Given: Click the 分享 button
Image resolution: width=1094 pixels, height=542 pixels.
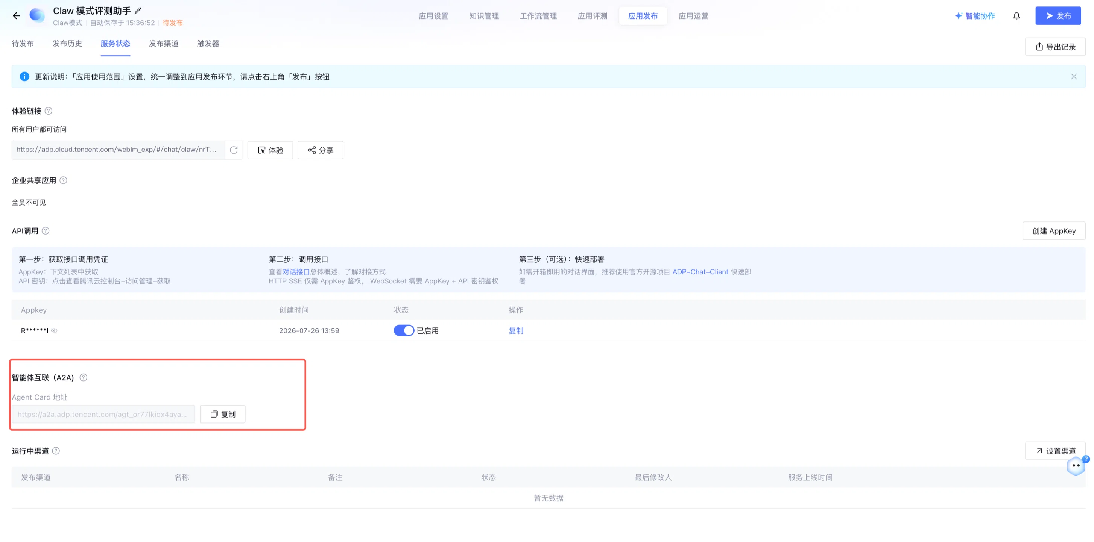Looking at the screenshot, I should point(320,150).
